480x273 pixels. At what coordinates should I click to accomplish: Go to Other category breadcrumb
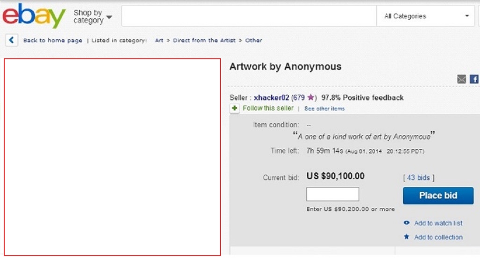253,40
